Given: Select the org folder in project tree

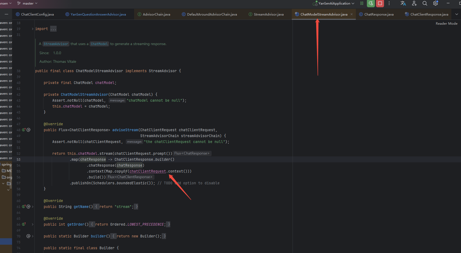Looking at the screenshot, I should tap(7, 177).
